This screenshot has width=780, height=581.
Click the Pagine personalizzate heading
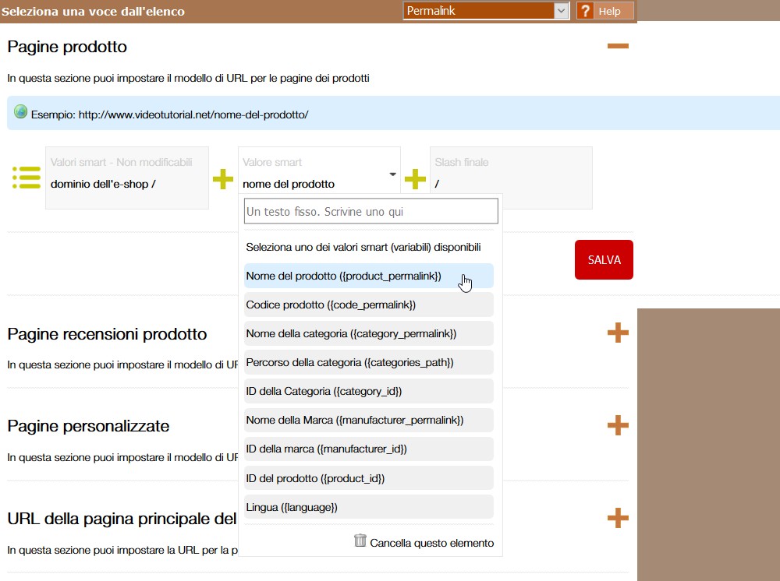coord(88,426)
